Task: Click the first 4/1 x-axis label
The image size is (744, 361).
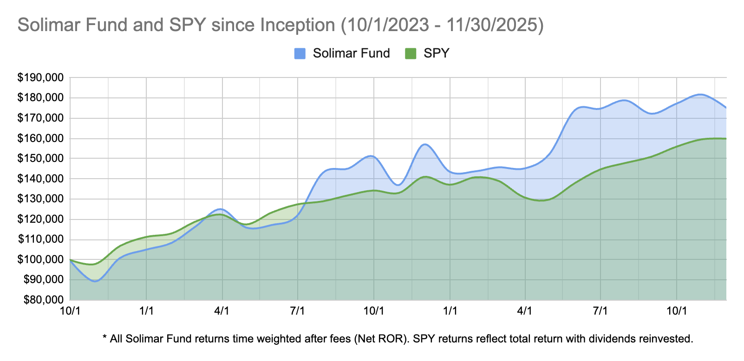Action: 222,311
